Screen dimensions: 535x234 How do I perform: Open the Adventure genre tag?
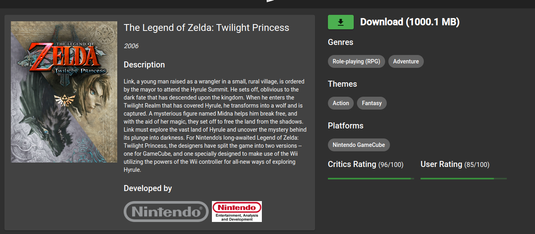coord(406,61)
